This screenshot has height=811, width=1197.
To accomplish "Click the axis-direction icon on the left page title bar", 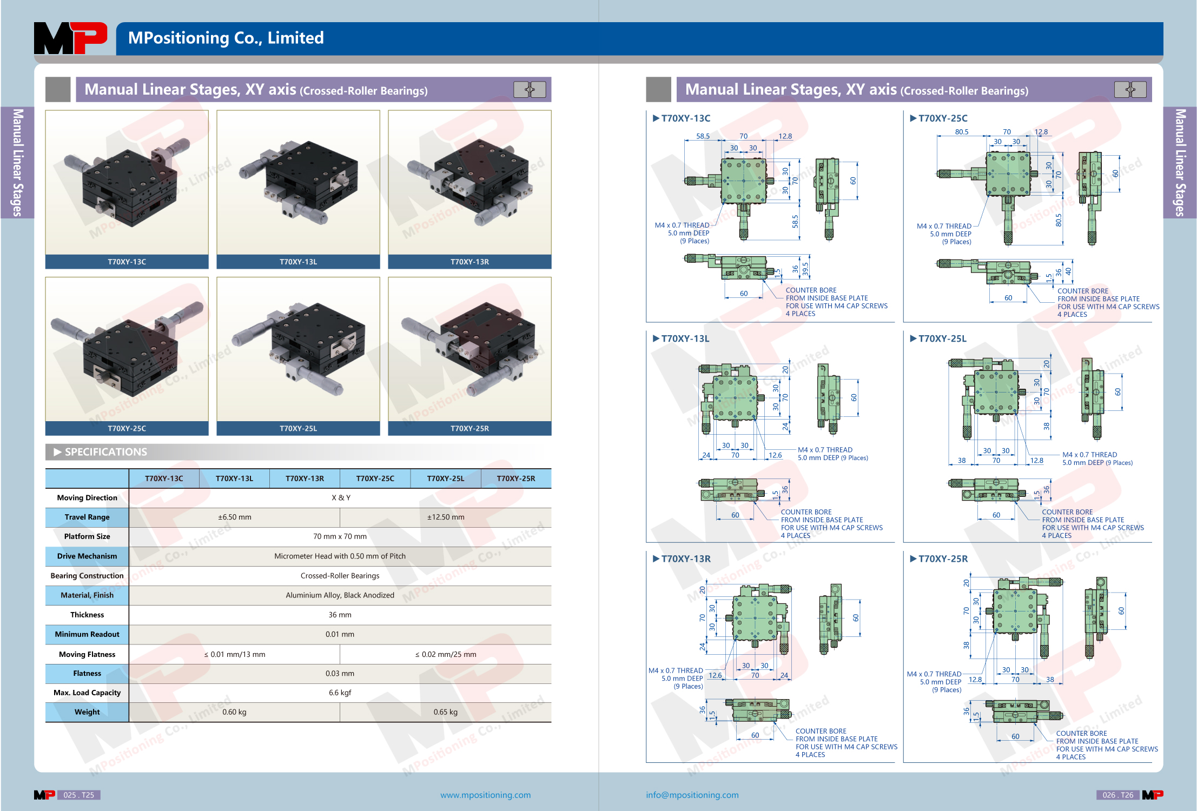I will 530,89.
